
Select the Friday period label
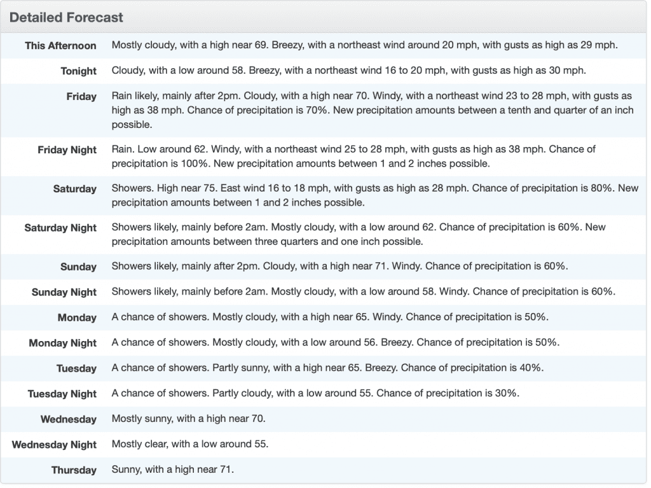(x=81, y=97)
